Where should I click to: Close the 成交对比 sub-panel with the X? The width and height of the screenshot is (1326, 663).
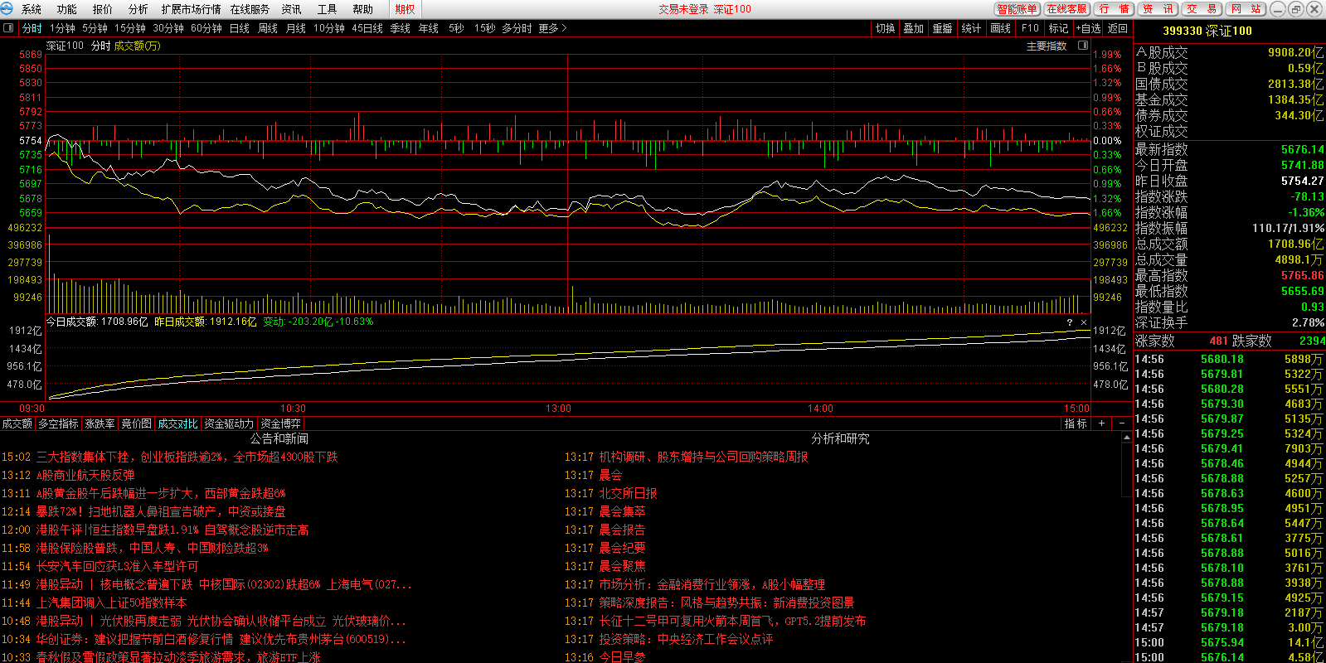1083,322
